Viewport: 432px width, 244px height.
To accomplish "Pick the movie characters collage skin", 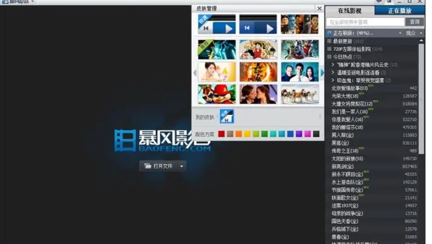I will [x=300, y=24].
